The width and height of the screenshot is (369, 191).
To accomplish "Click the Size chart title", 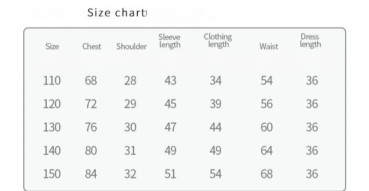I will pos(117,13).
